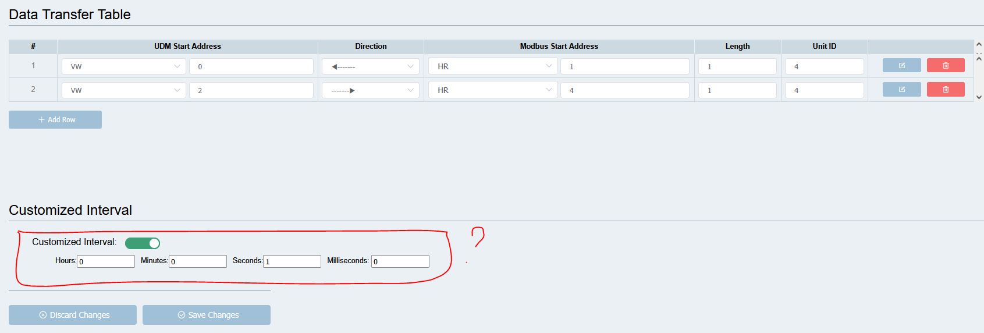Focus the Modbus start address field in row 2
This screenshot has width=984, height=333.
[x=625, y=90]
